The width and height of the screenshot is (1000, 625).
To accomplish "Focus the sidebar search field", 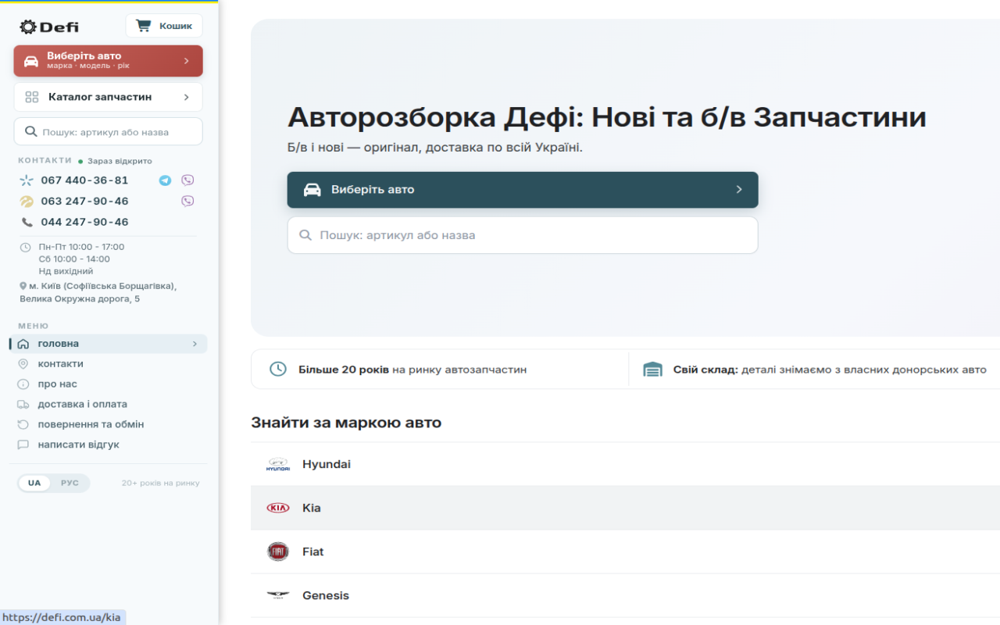I will click(108, 132).
